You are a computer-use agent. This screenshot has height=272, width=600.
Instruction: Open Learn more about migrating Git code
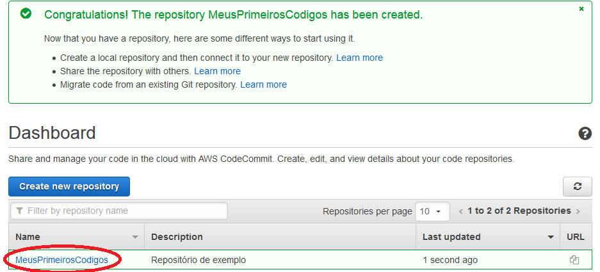coord(263,84)
